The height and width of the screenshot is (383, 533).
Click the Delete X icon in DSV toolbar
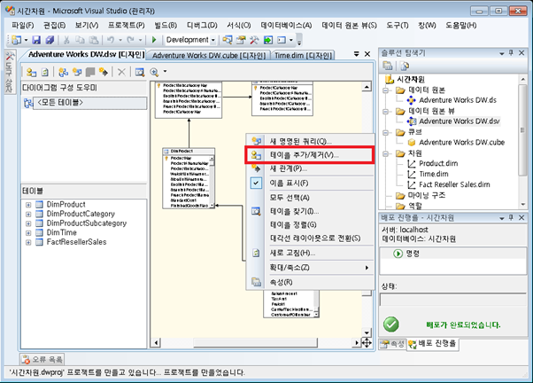click(121, 72)
